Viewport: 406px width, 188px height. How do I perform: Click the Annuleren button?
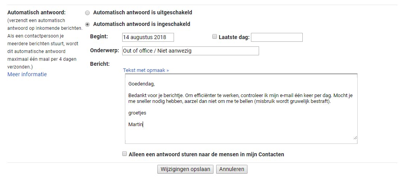coord(232,169)
